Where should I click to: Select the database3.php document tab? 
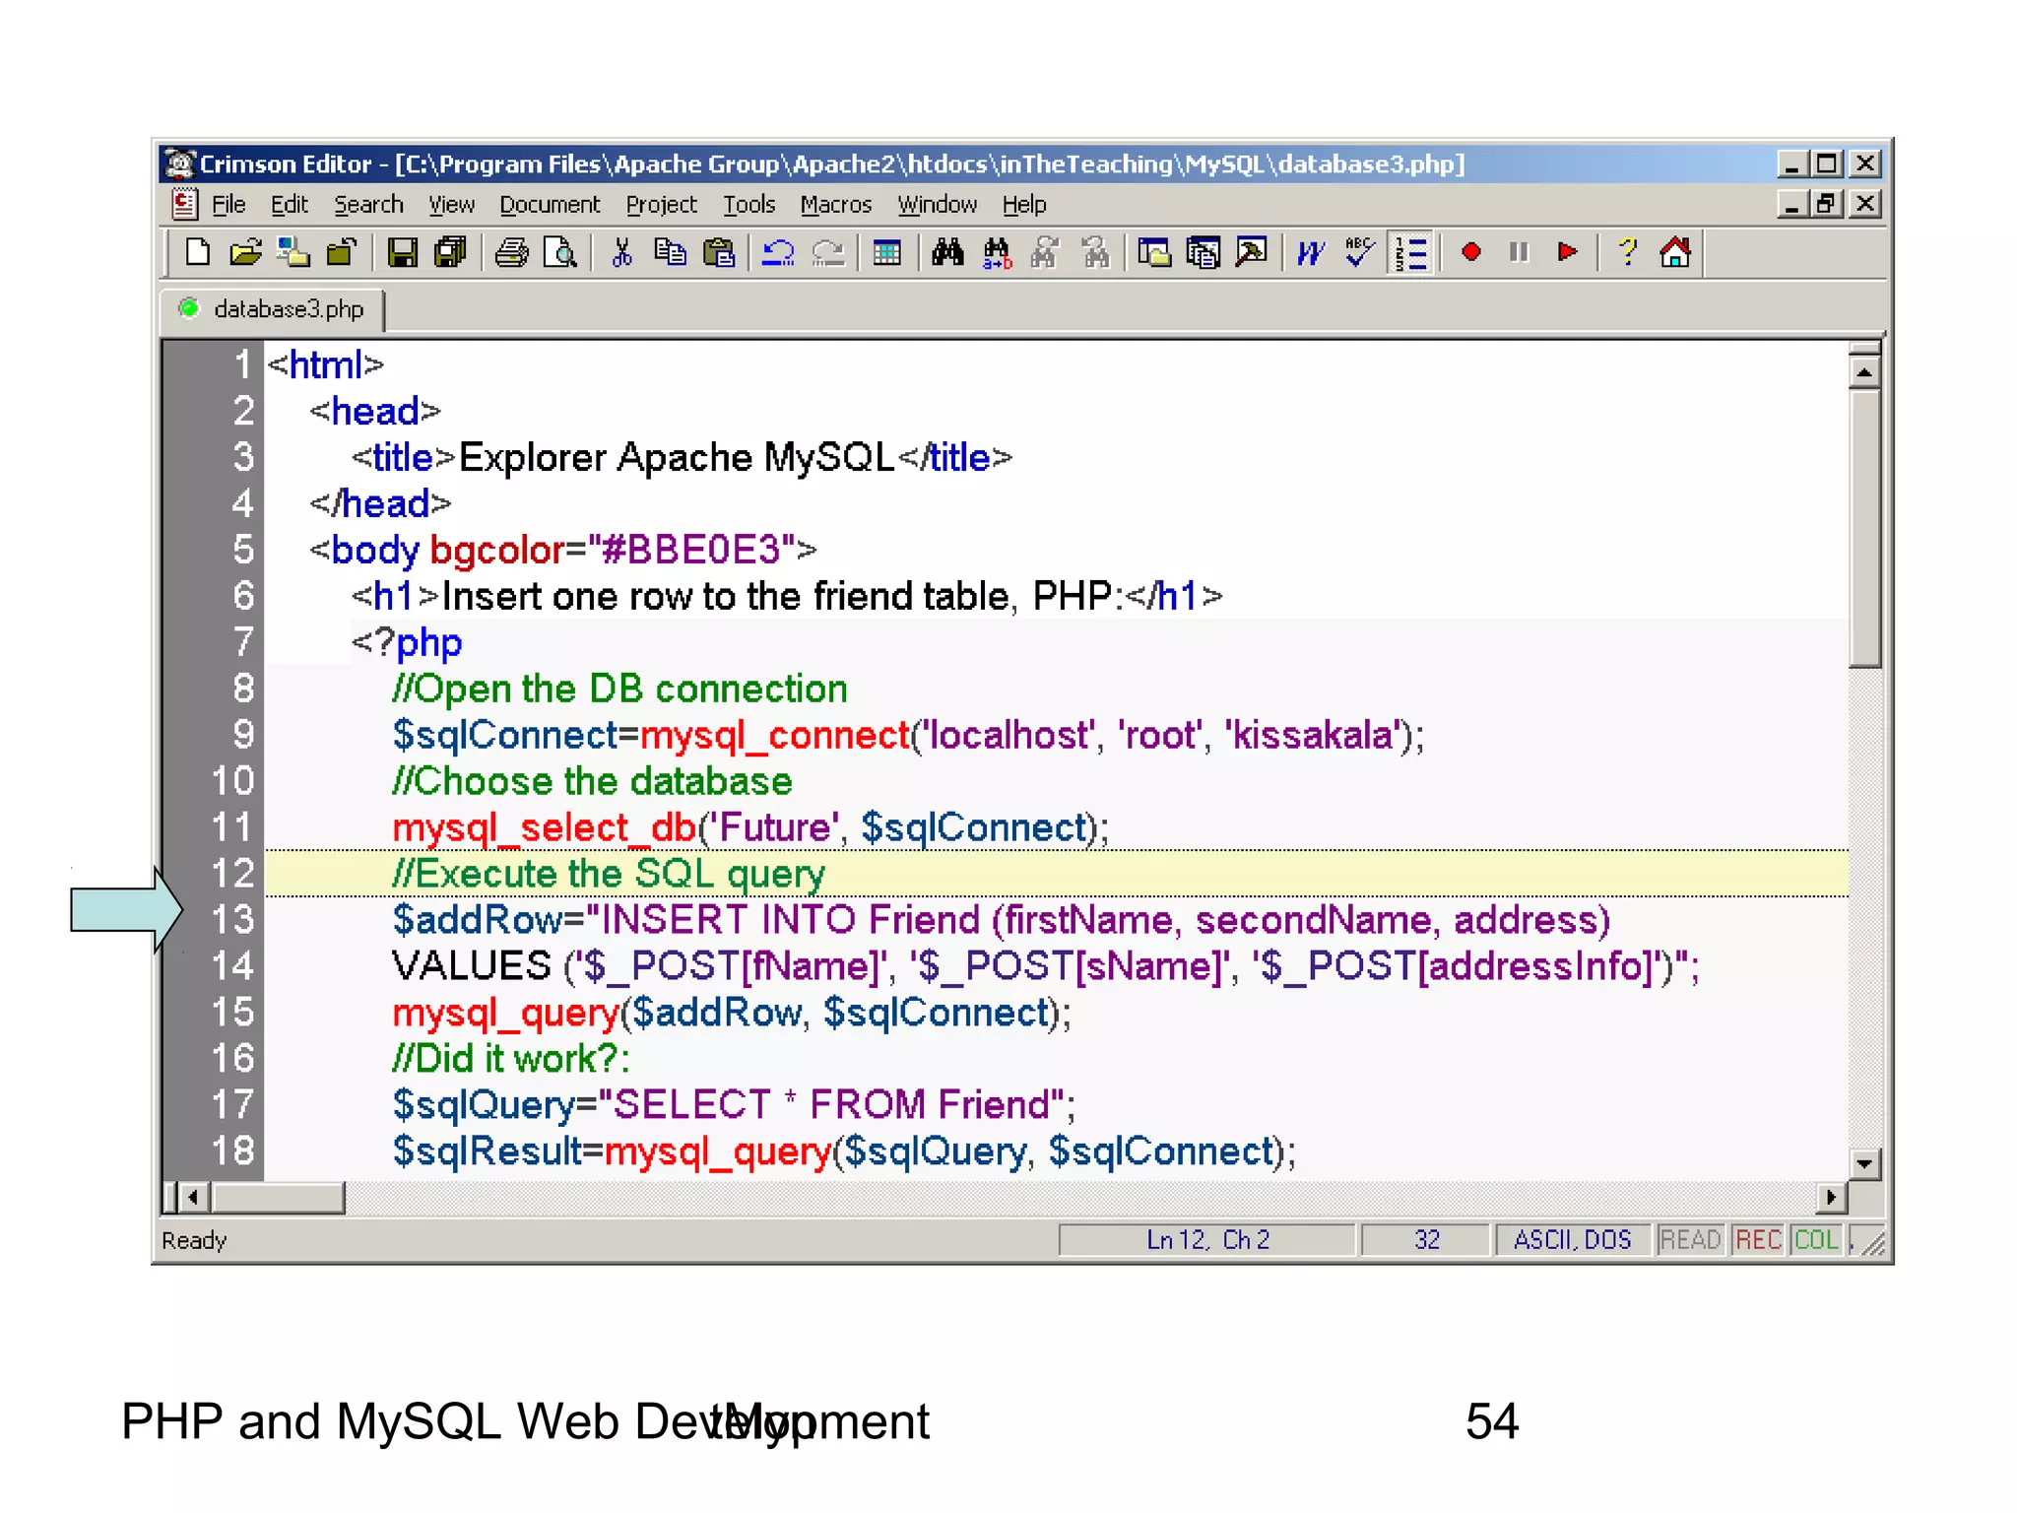tap(274, 309)
